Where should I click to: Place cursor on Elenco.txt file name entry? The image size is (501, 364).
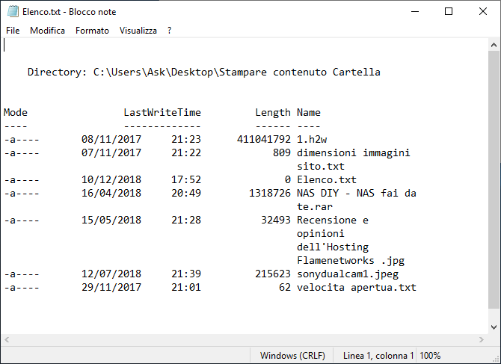pos(326,180)
